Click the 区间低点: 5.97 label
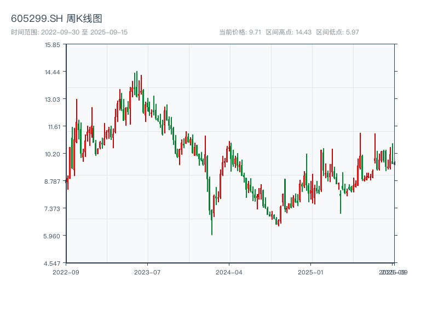This screenshot has height=328, width=438. (337, 32)
